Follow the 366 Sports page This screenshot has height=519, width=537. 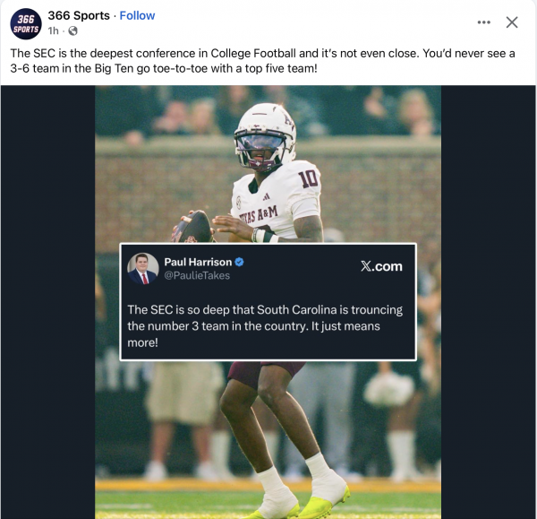(137, 15)
